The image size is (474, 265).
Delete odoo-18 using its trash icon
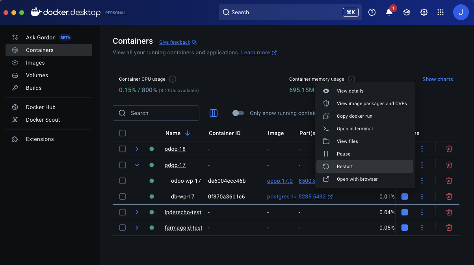coord(449,149)
